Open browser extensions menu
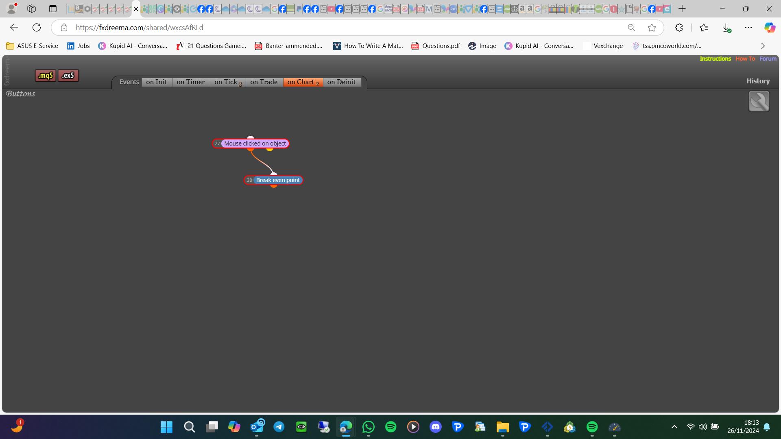781x439 pixels. pos(679,28)
